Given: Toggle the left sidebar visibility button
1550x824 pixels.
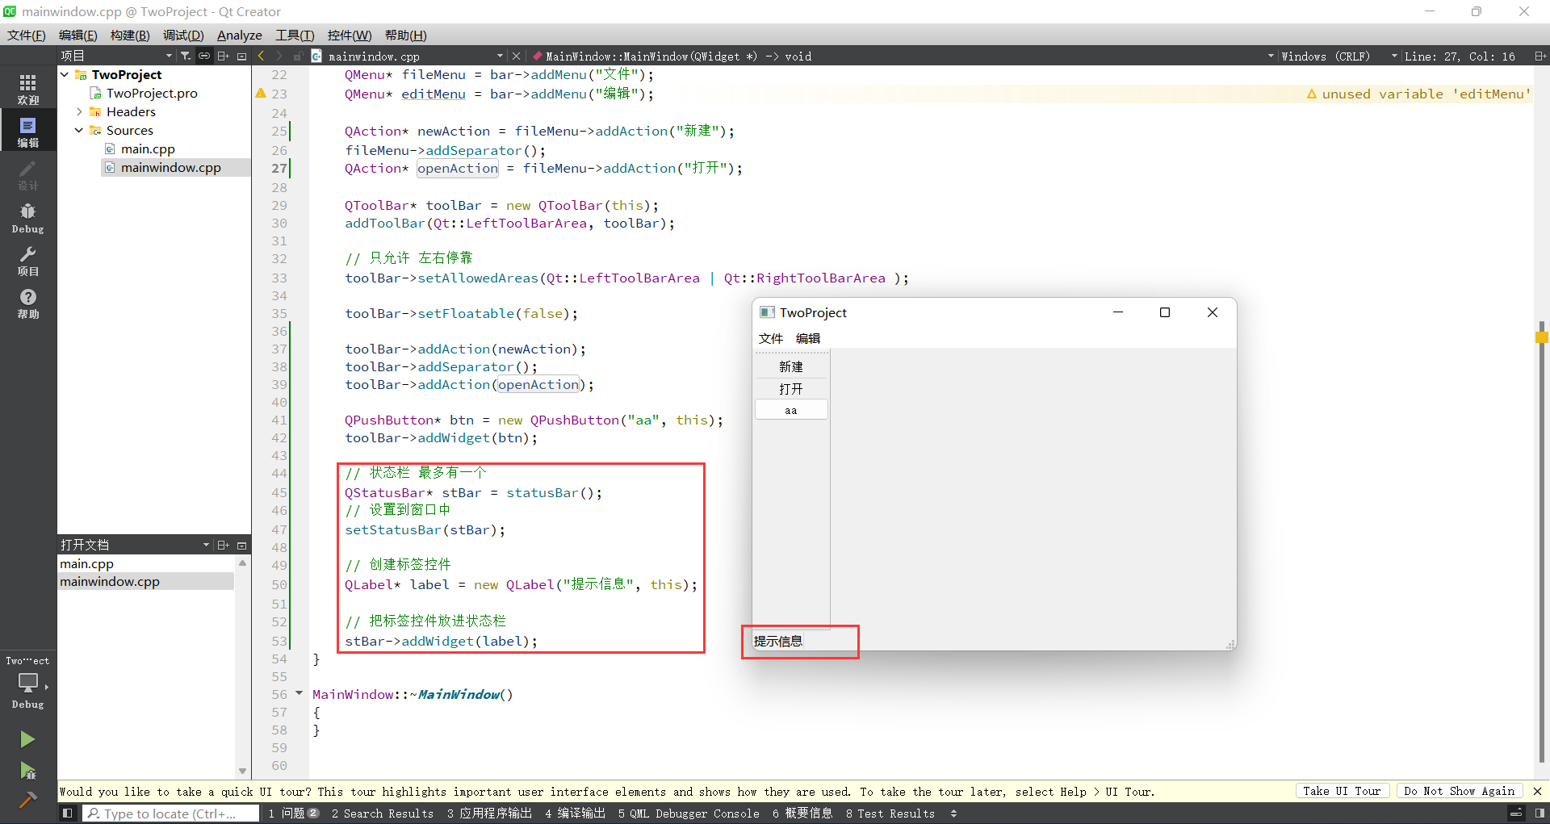Looking at the screenshot, I should click(68, 814).
